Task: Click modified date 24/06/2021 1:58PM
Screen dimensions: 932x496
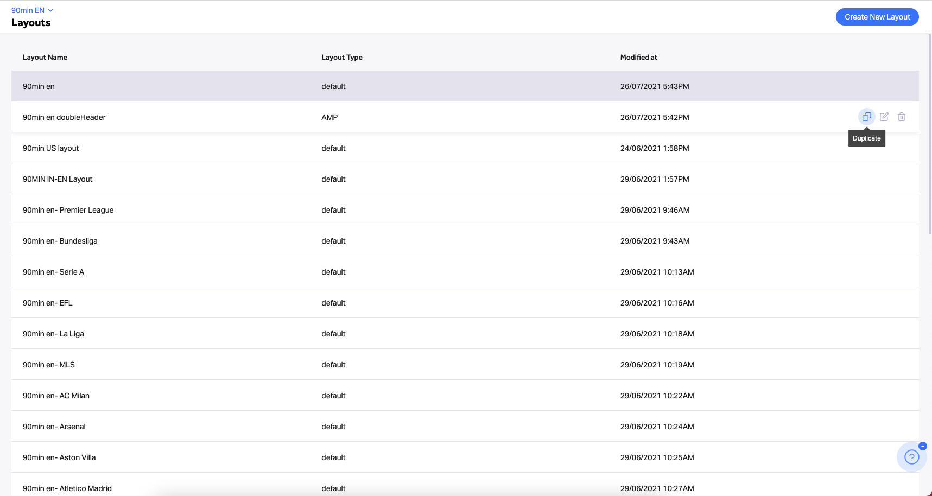Action: click(655, 148)
